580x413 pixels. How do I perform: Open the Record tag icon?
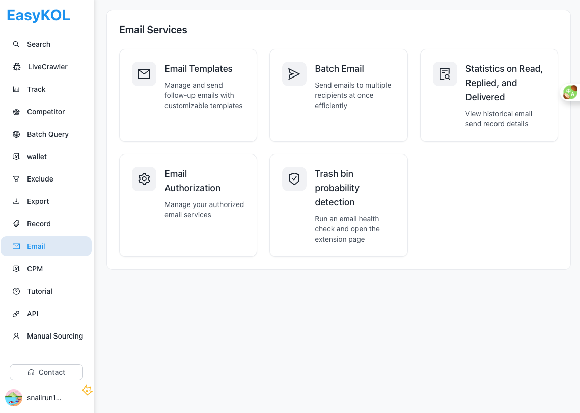16,224
